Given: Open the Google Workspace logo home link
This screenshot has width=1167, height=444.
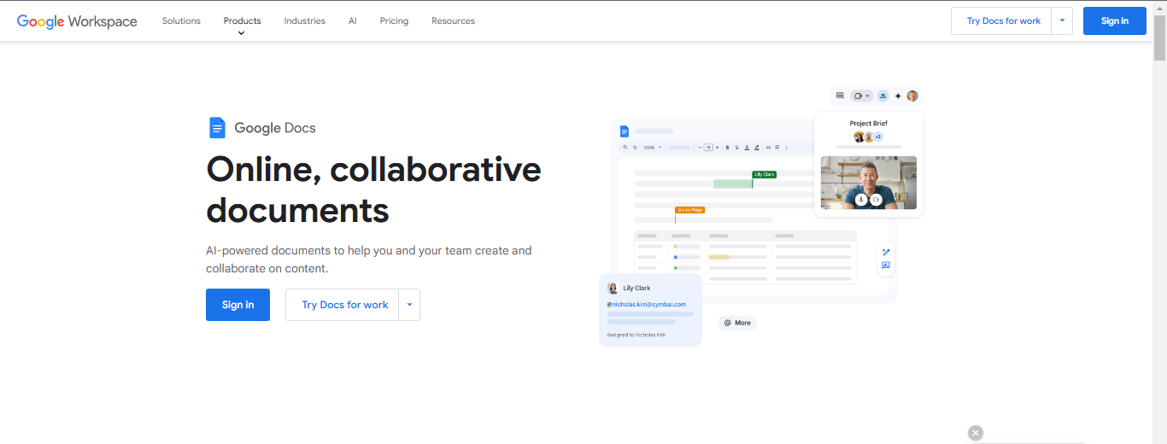Looking at the screenshot, I should point(77,21).
